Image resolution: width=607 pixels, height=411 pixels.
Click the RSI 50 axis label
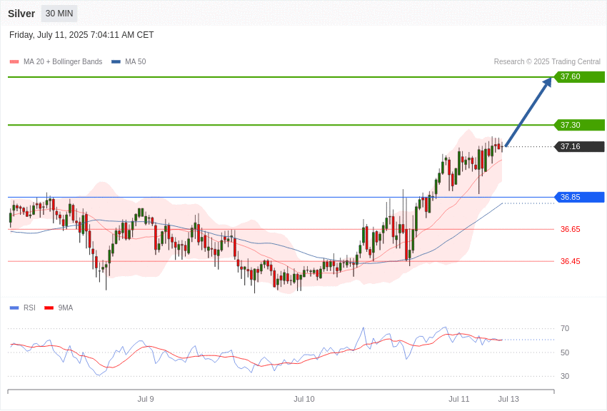click(565, 352)
